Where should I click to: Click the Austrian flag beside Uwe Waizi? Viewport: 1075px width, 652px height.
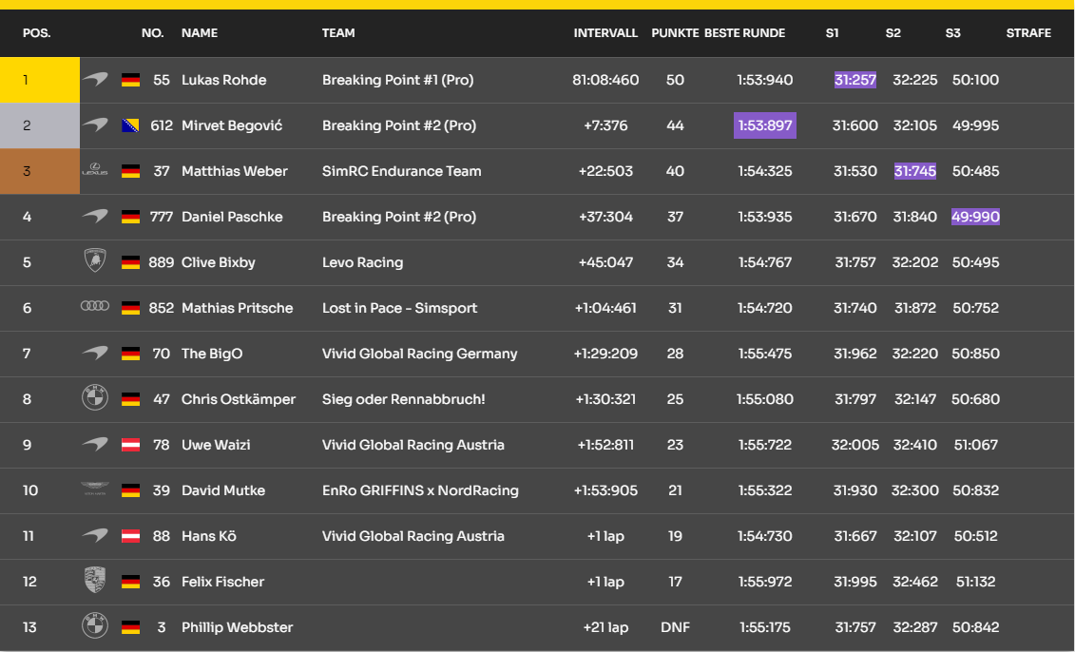131,445
